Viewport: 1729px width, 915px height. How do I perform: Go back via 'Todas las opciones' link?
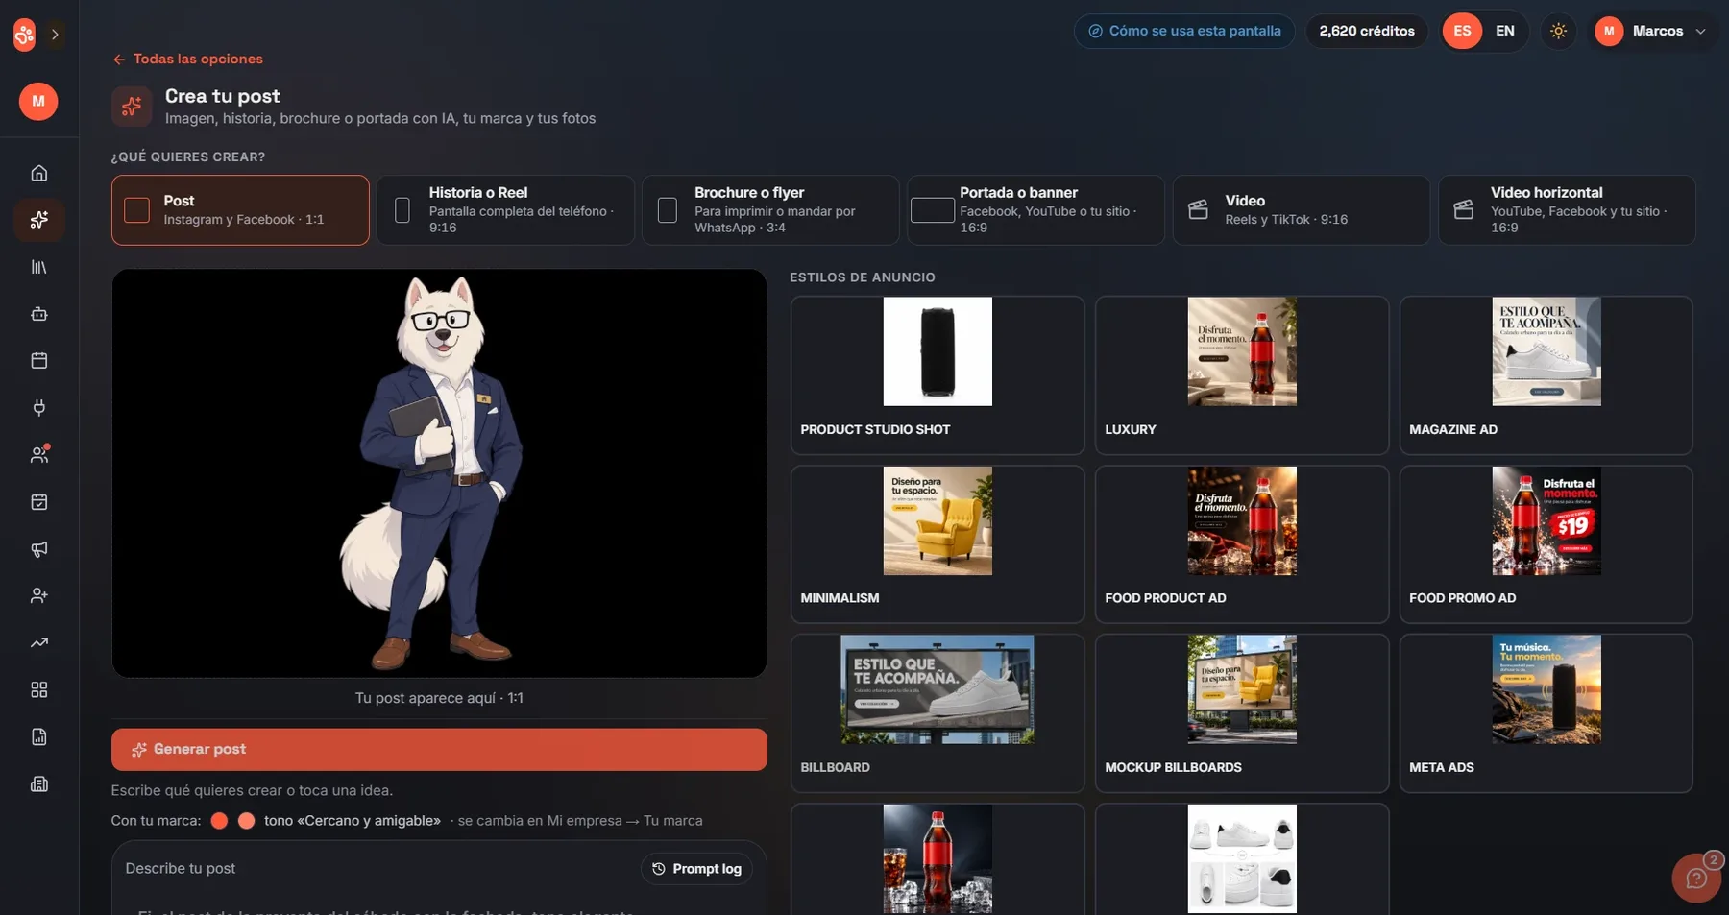(188, 59)
